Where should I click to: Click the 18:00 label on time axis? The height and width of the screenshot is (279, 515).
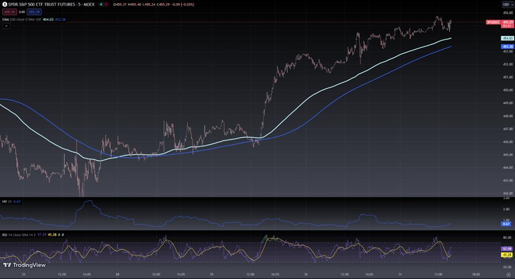[476, 274]
